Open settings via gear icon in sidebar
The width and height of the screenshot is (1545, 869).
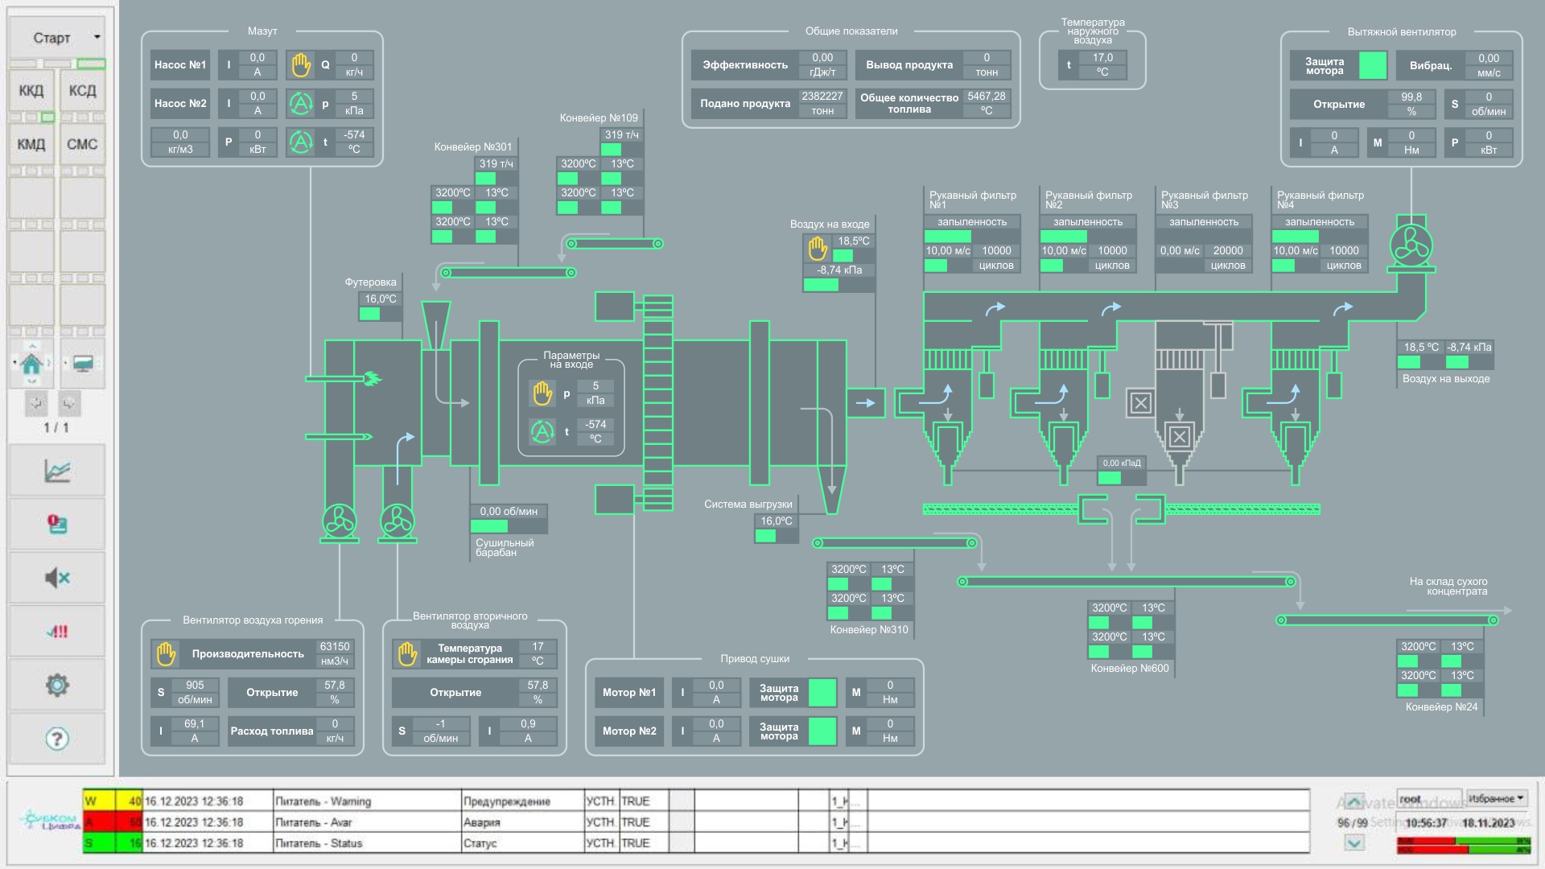(56, 686)
